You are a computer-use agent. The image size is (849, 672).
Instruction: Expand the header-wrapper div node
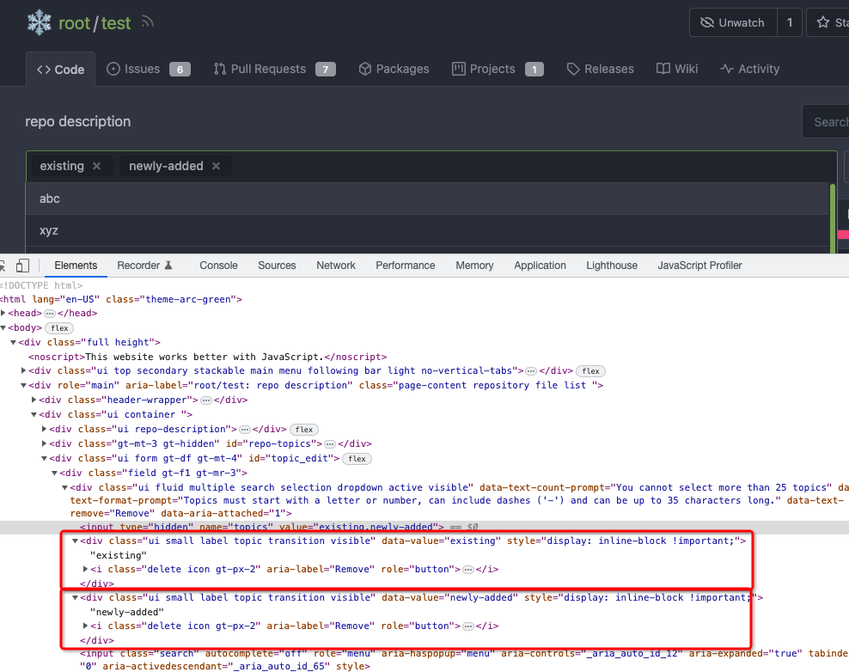34,400
